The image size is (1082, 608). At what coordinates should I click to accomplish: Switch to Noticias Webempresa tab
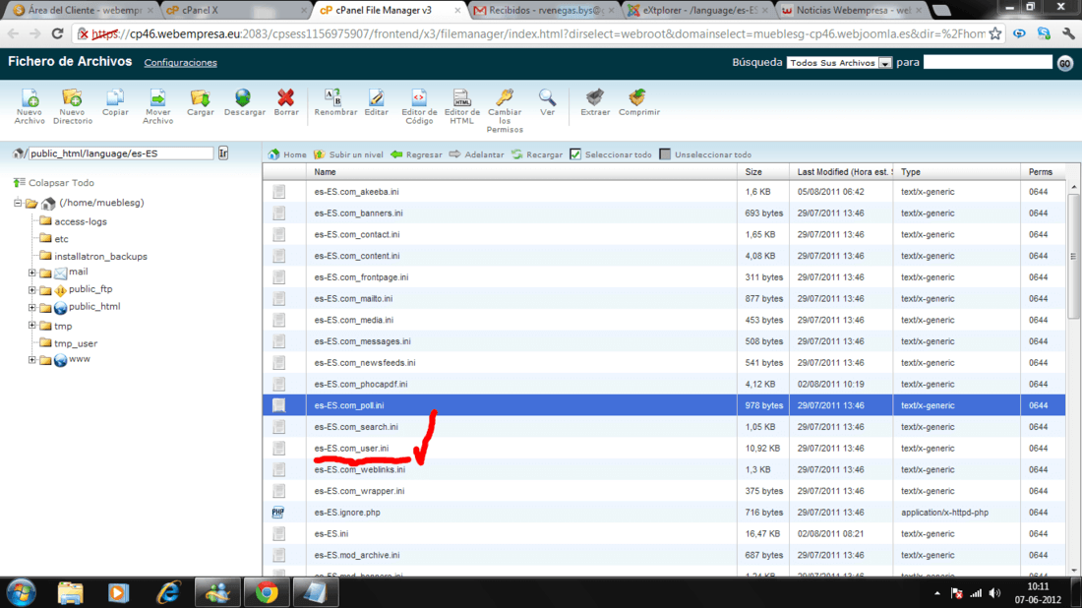click(852, 11)
